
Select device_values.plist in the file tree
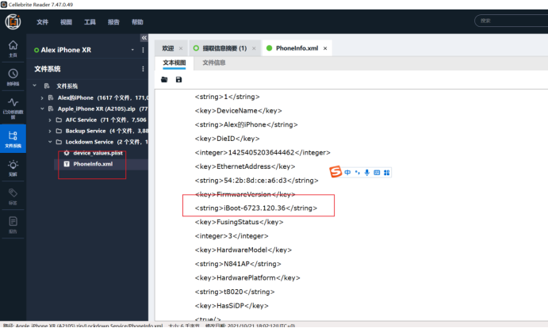click(x=98, y=153)
